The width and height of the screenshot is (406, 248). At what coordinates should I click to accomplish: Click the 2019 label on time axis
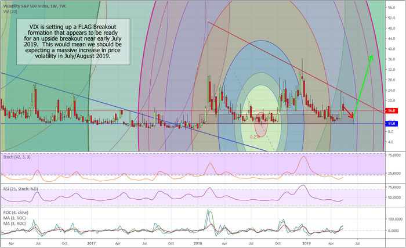[x=307, y=243]
